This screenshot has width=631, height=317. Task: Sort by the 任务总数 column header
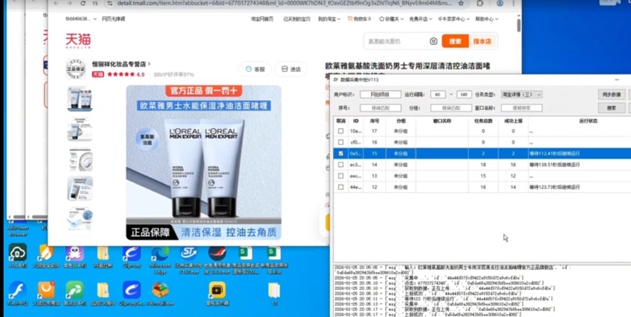click(483, 121)
